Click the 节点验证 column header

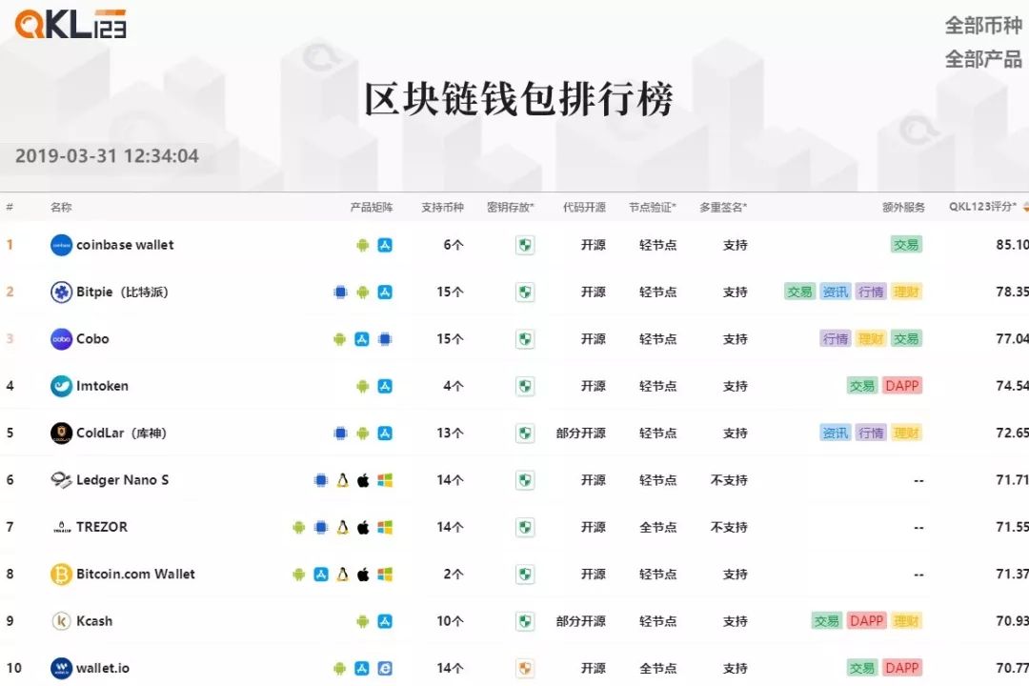(652, 208)
